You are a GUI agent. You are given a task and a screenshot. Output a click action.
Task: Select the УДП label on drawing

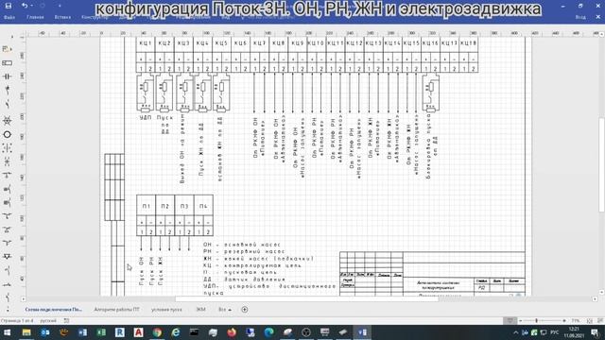click(146, 117)
